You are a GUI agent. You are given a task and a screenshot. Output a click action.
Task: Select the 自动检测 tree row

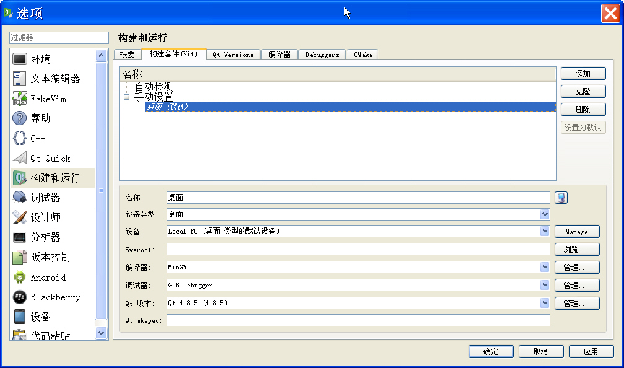(x=154, y=87)
